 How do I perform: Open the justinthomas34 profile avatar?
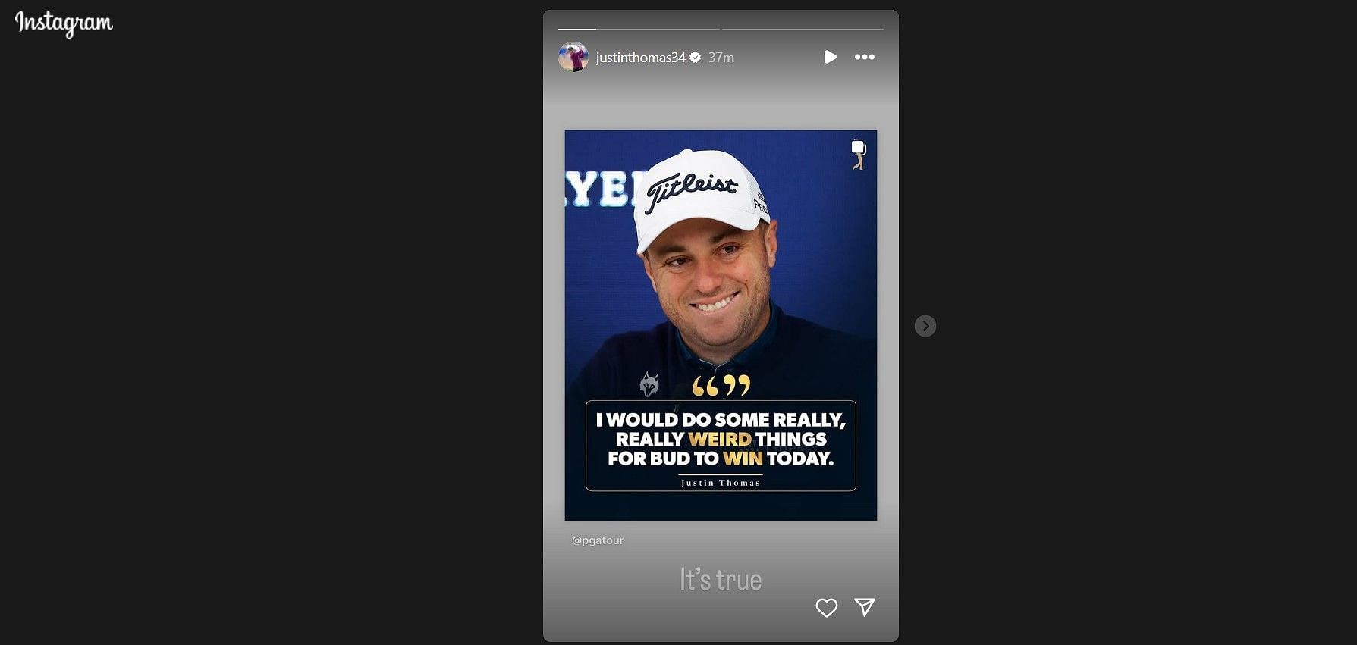(573, 57)
